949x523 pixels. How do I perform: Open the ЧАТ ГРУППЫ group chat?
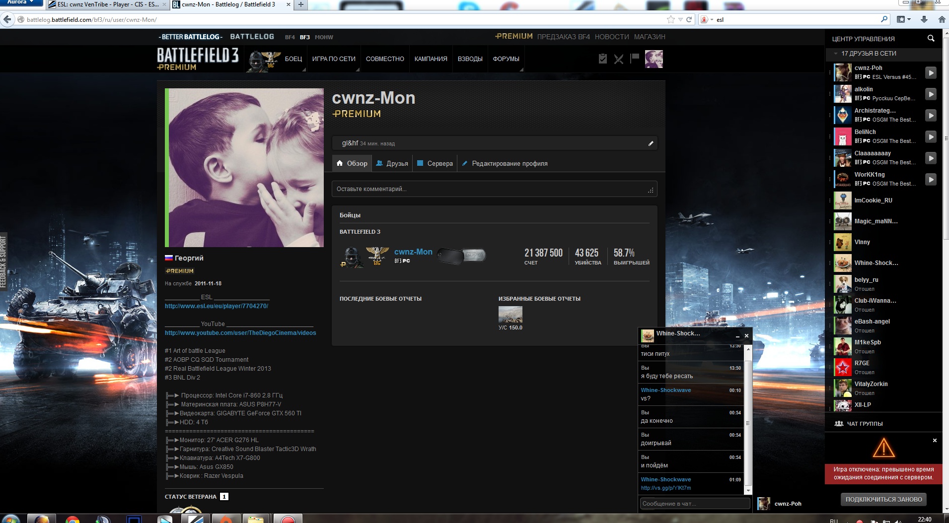(x=859, y=424)
